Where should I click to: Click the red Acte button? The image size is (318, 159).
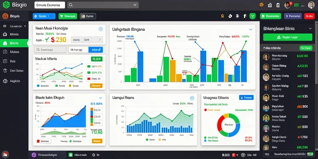point(309,16)
